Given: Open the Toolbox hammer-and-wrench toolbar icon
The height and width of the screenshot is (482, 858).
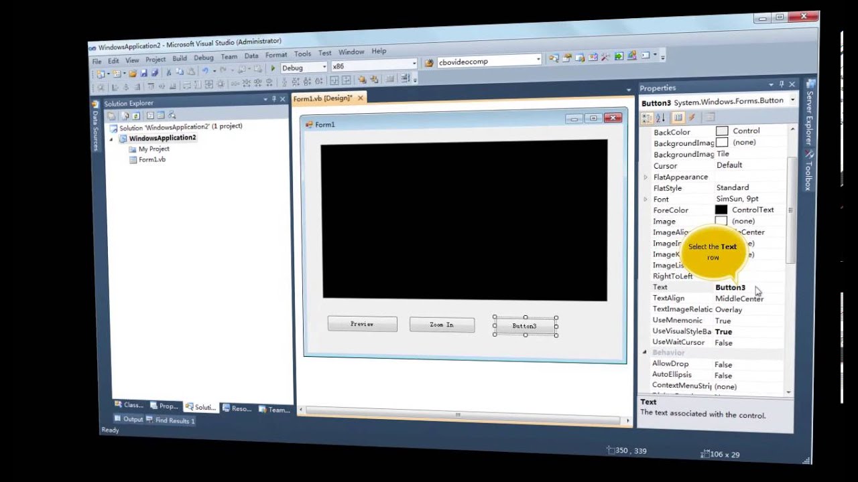Looking at the screenshot, I should (x=605, y=57).
